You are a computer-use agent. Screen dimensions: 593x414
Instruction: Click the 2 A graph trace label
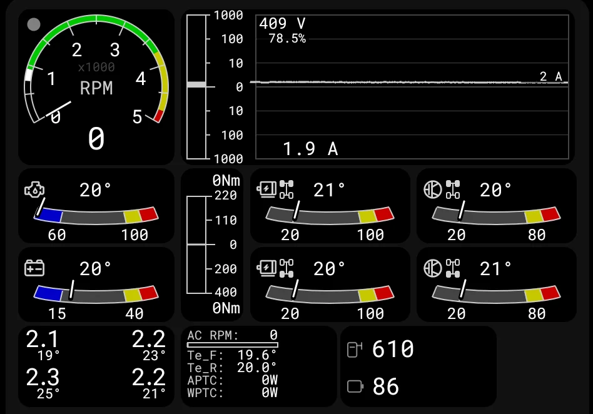click(x=550, y=76)
